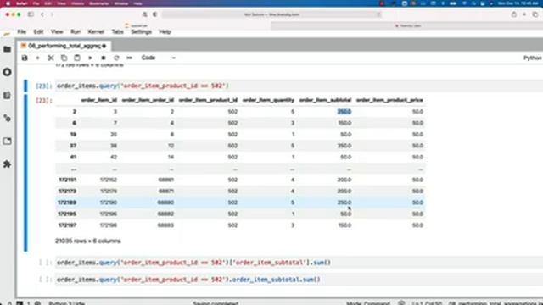Open the Kernel menu
This screenshot has height=305, width=543.
pos(96,32)
